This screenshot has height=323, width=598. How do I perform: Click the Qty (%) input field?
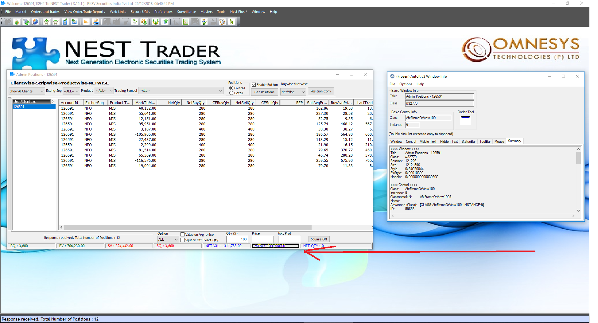[x=237, y=239]
